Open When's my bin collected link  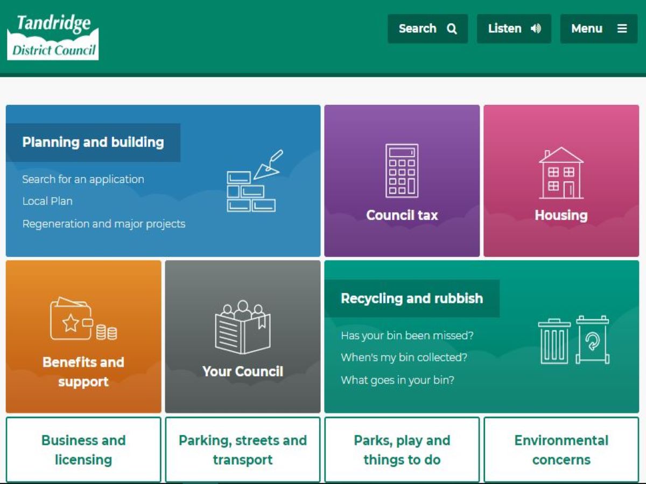pyautogui.click(x=404, y=358)
